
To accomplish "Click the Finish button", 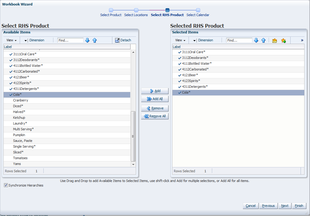I will [x=299, y=206].
